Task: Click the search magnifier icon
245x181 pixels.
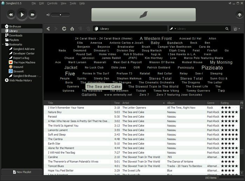Action: (x=227, y=29)
